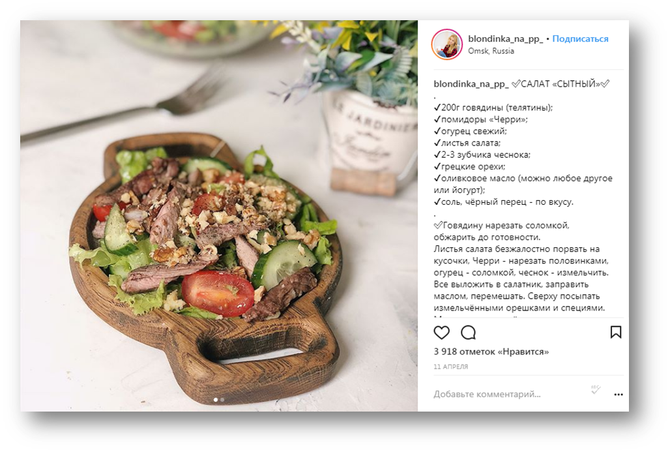The image size is (670, 452).
Task: Focus the Добавьте комментарий input field
Action: 508,394
